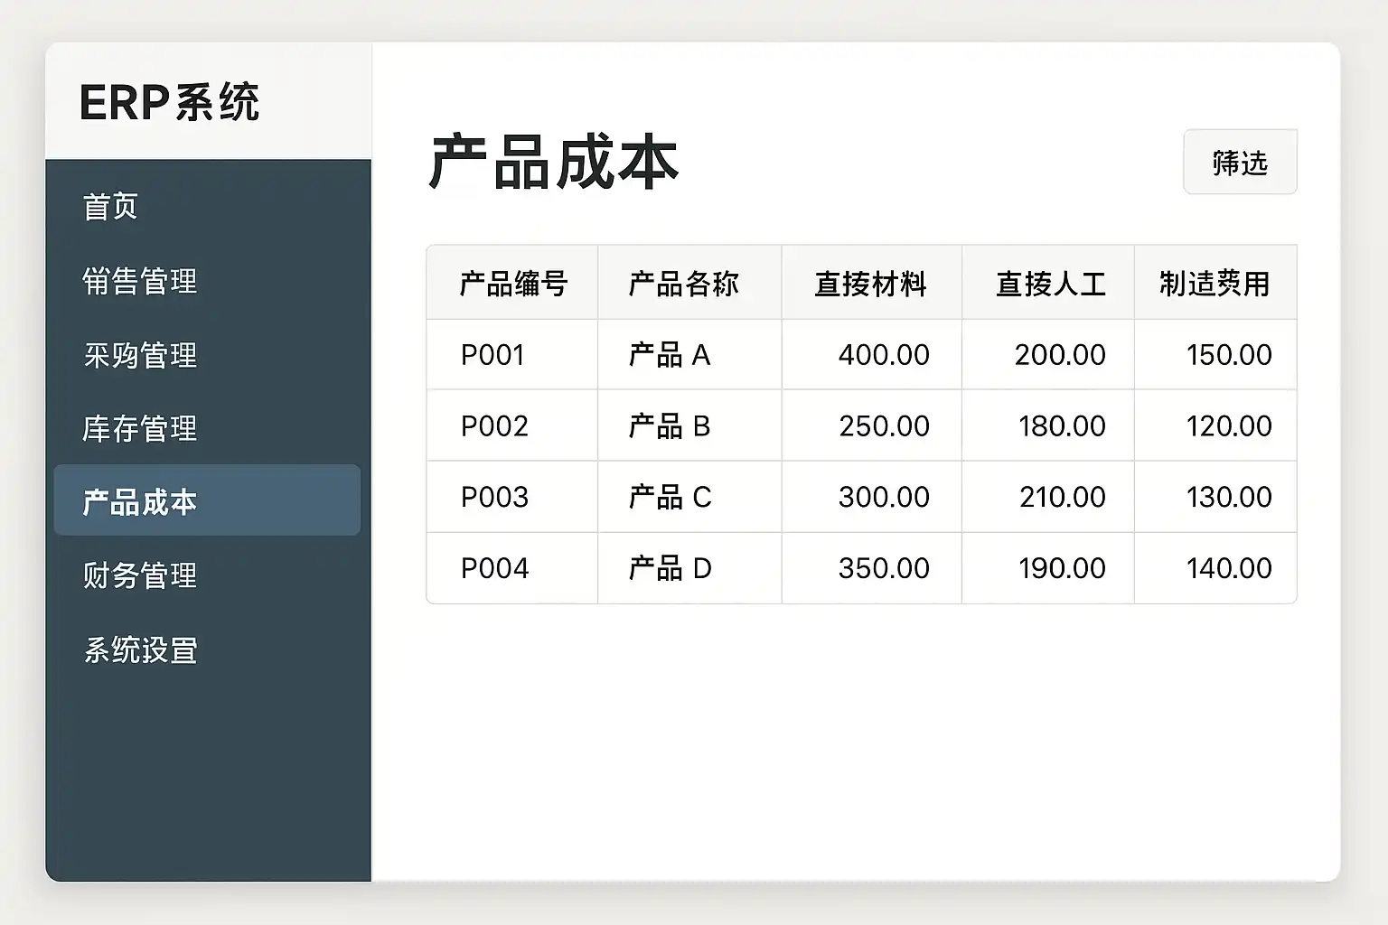Click the 400.00 direct material cell

[x=883, y=355]
